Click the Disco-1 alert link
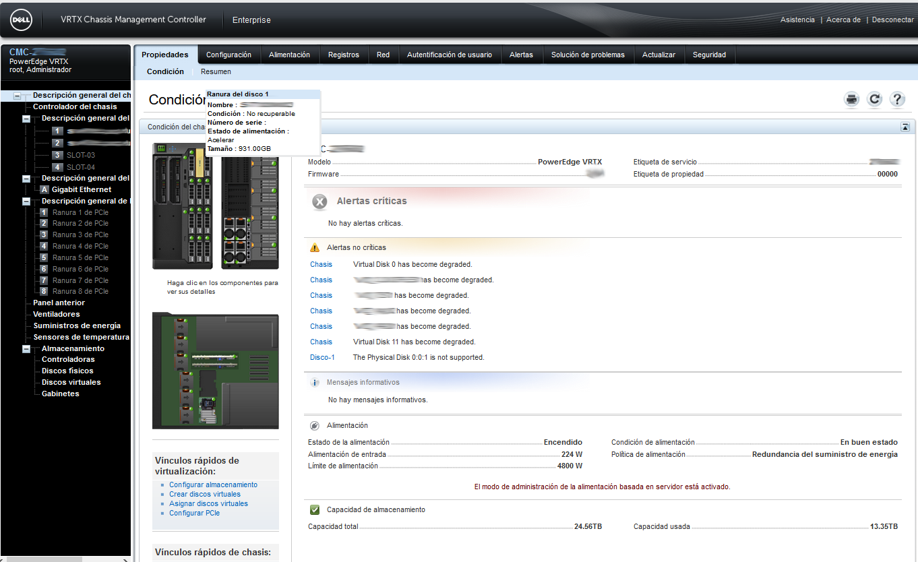The width and height of the screenshot is (918, 562). point(322,357)
